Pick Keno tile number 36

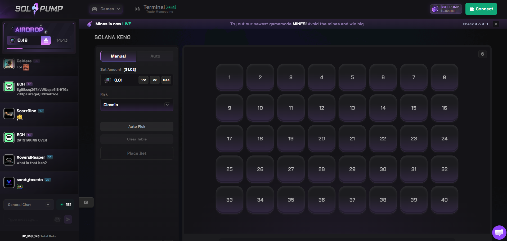coord(322,200)
